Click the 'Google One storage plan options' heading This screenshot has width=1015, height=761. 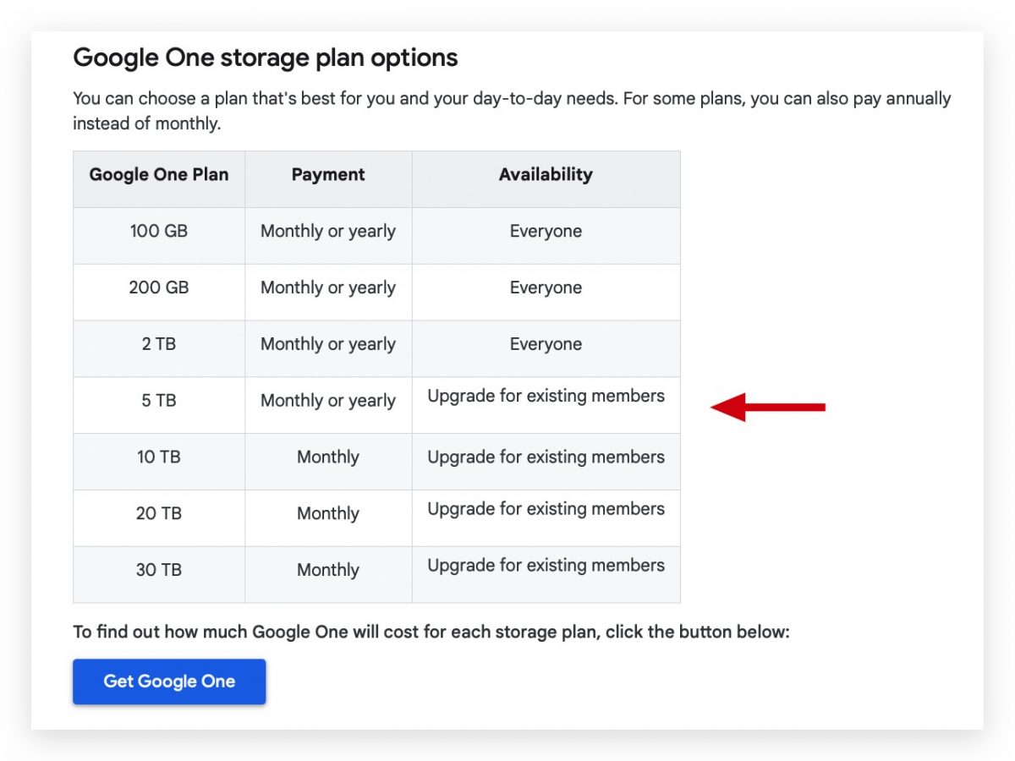[x=266, y=58]
